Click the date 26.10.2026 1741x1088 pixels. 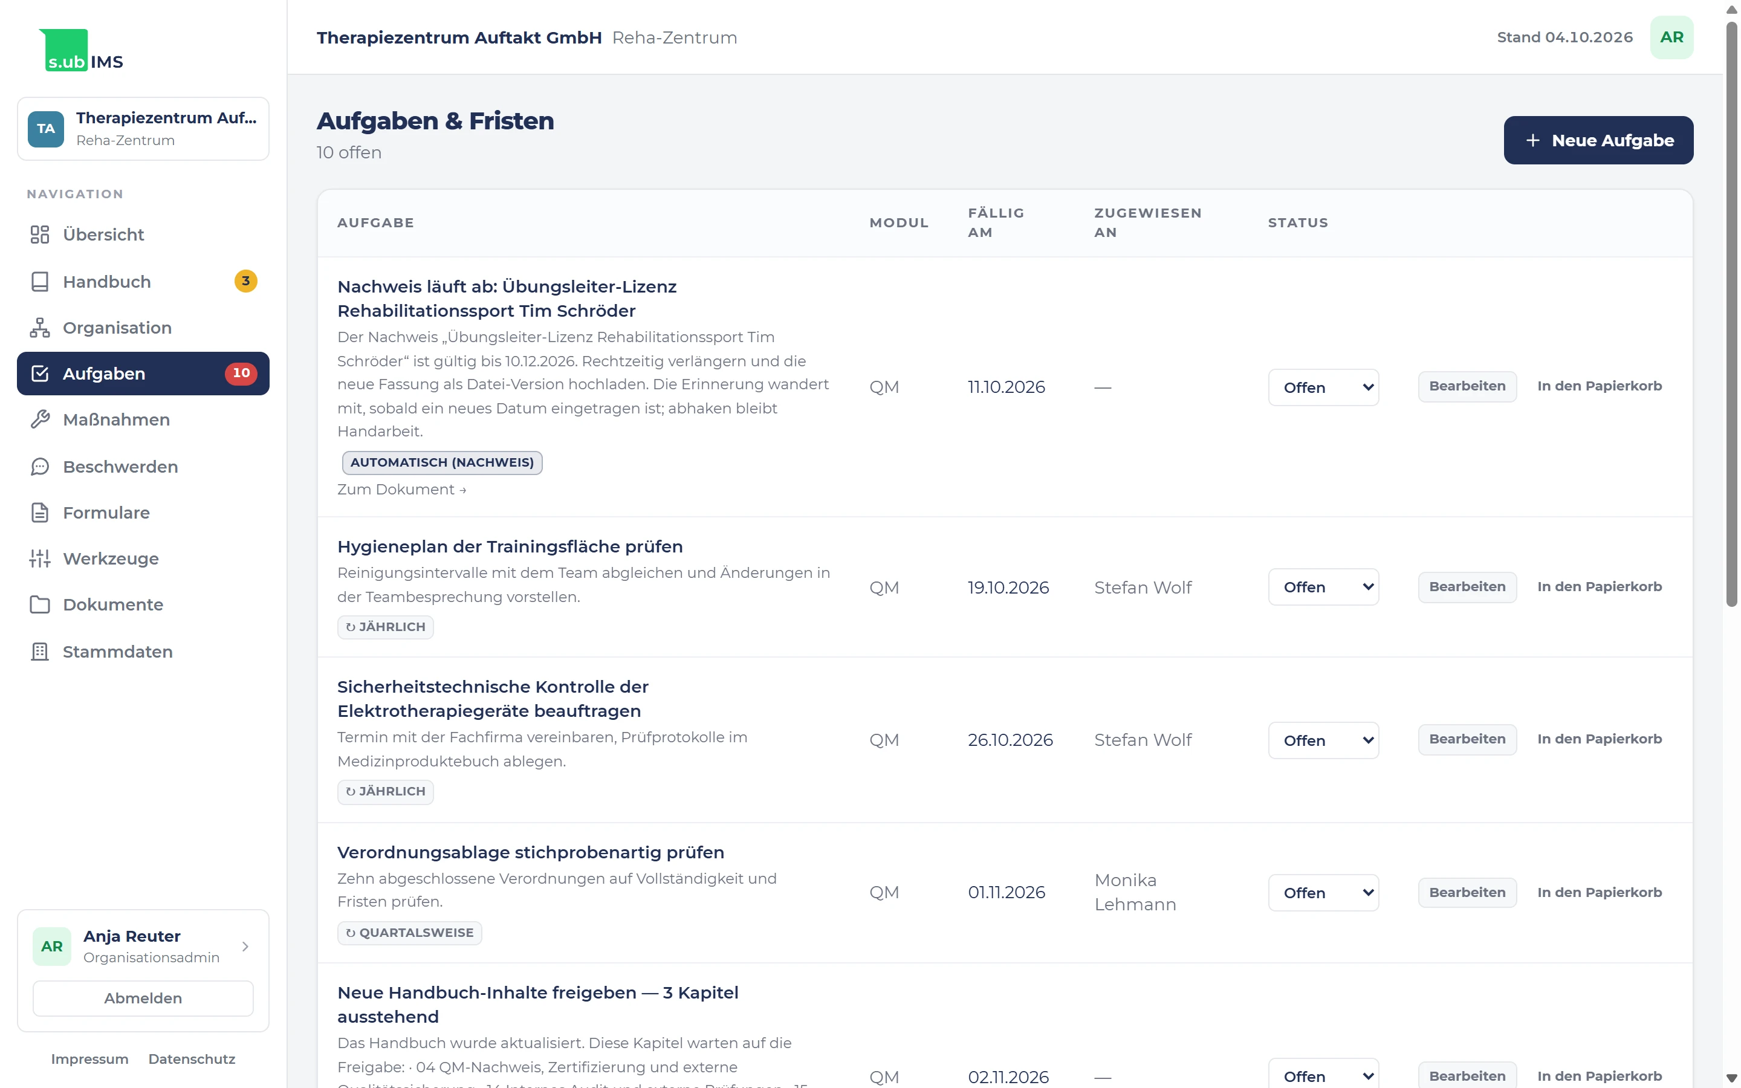(x=1010, y=740)
